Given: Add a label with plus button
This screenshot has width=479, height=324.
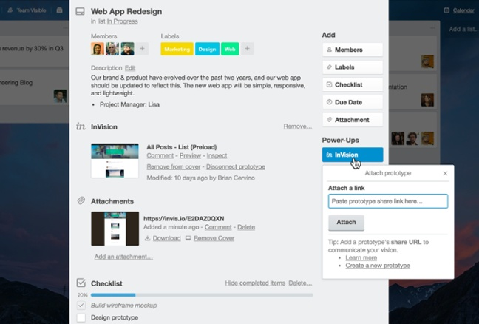Looking at the screenshot, I should (248, 49).
